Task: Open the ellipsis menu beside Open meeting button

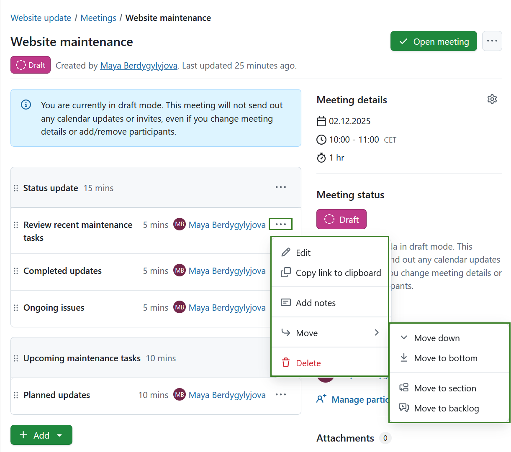Action: click(492, 41)
